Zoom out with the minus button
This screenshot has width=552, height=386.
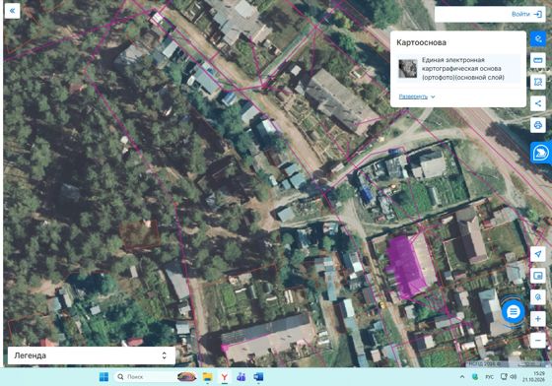coord(538,341)
